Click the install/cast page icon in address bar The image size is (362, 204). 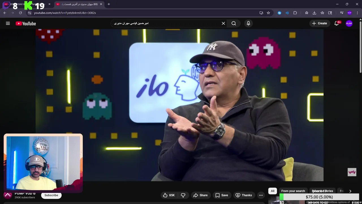pyautogui.click(x=261, y=13)
